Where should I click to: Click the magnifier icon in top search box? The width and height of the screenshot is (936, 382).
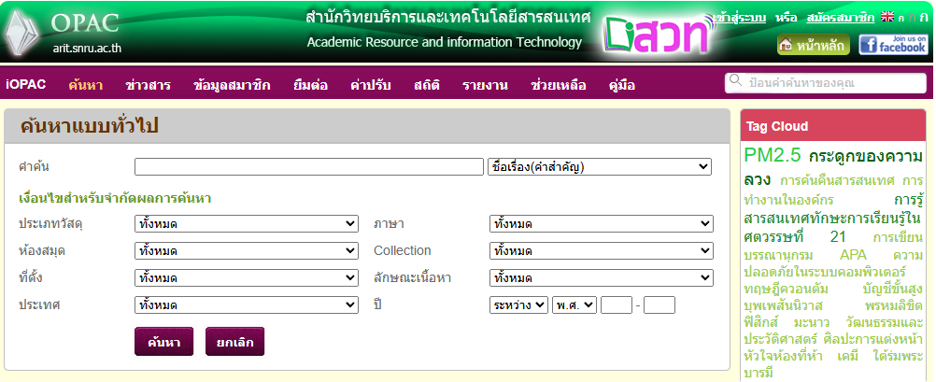point(736,82)
